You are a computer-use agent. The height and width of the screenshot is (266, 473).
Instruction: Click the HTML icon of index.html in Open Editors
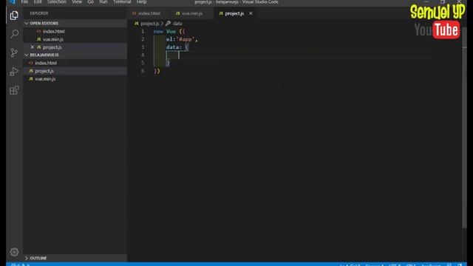tap(38, 31)
